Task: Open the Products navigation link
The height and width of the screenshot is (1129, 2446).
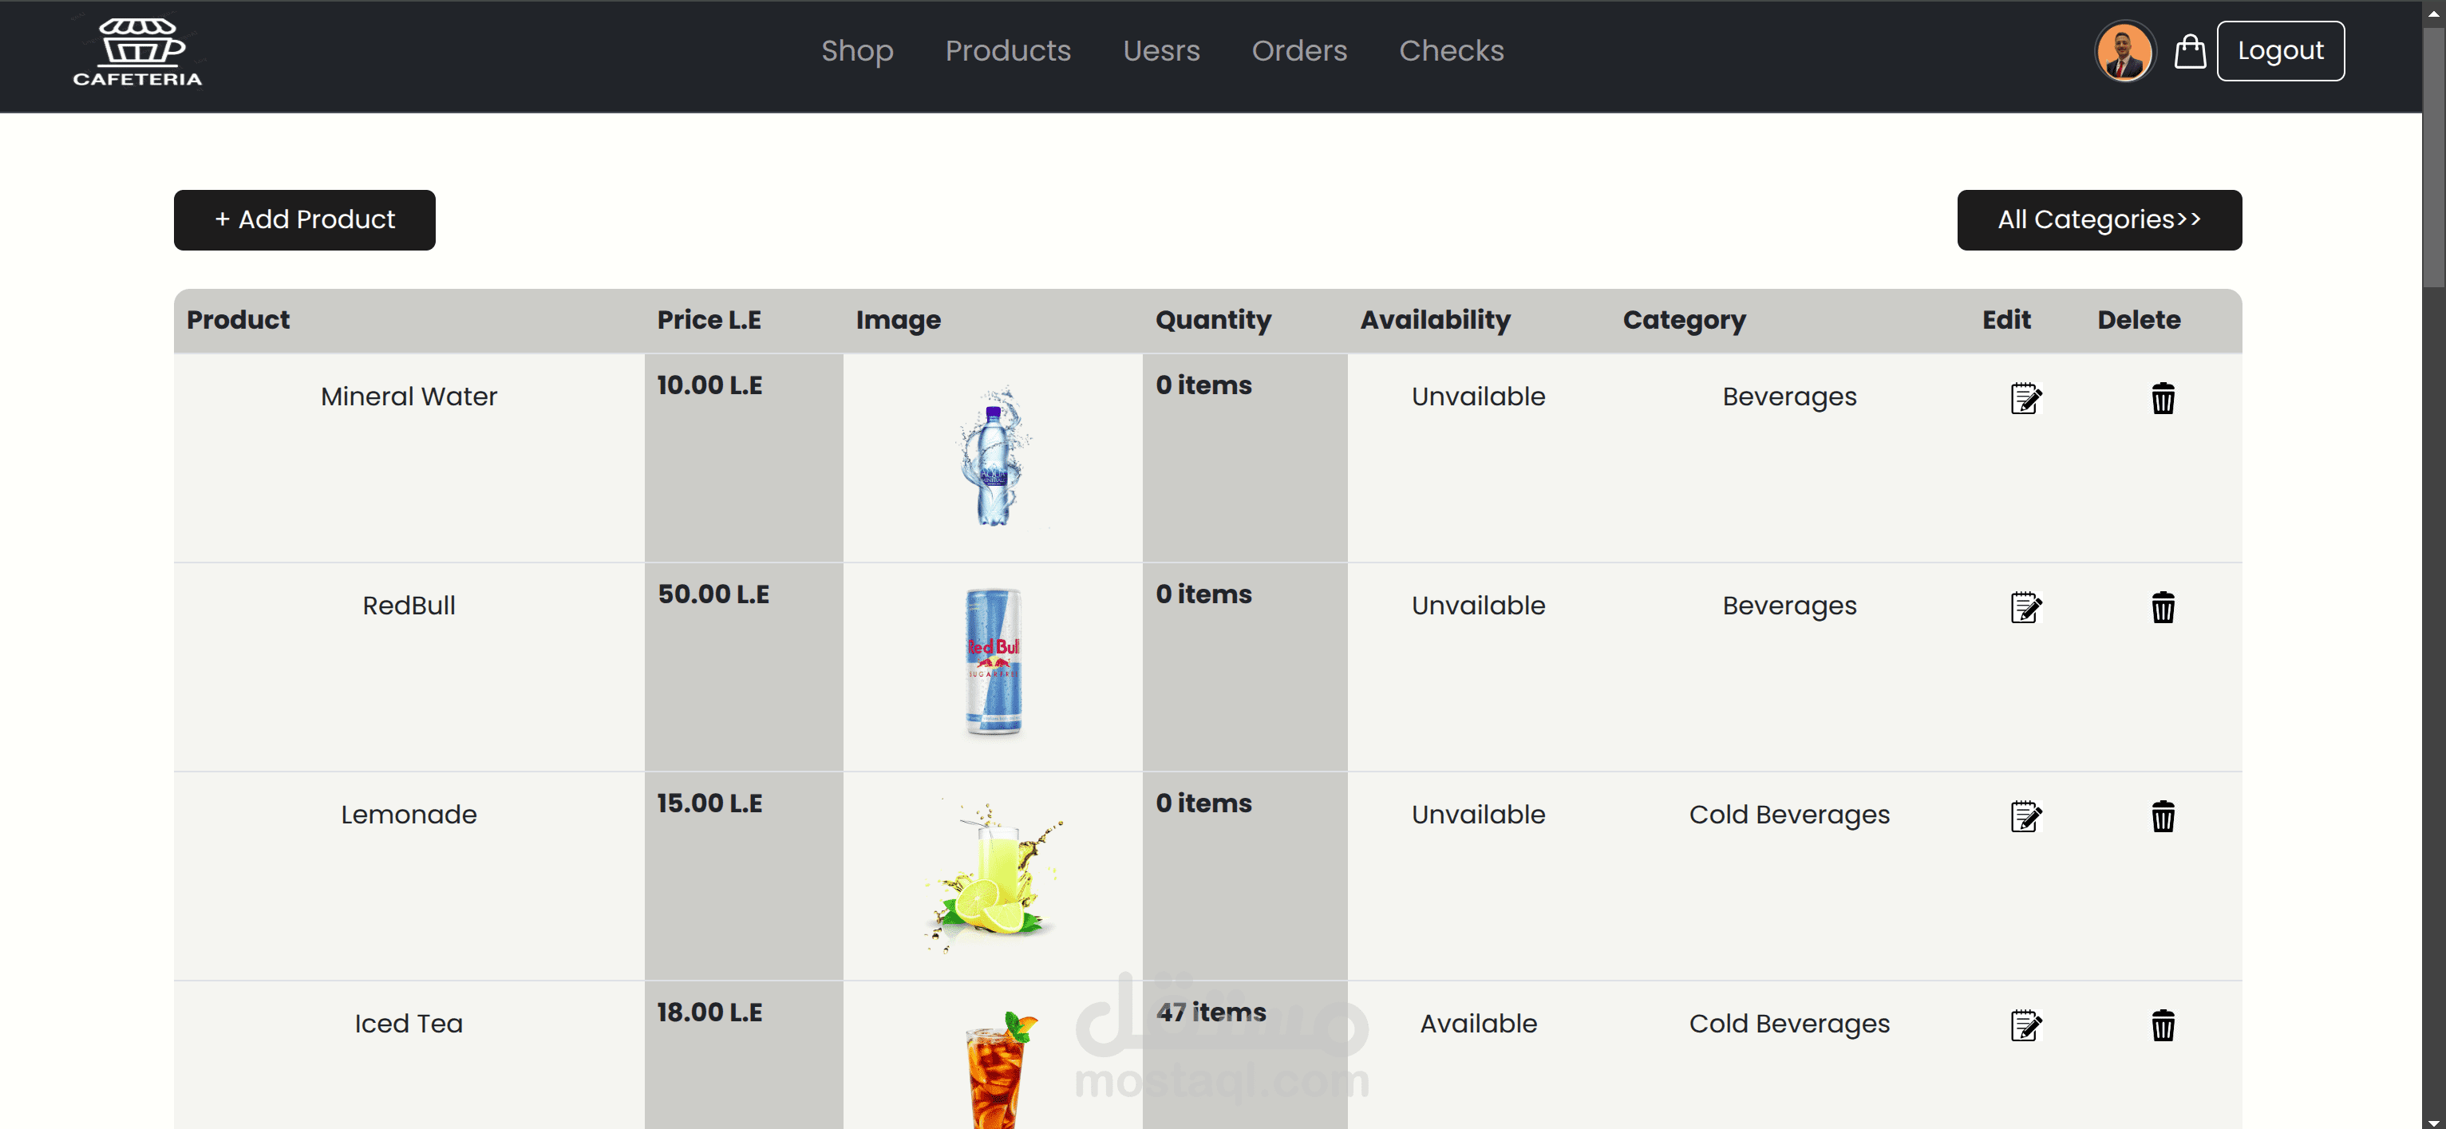Action: 1007,50
